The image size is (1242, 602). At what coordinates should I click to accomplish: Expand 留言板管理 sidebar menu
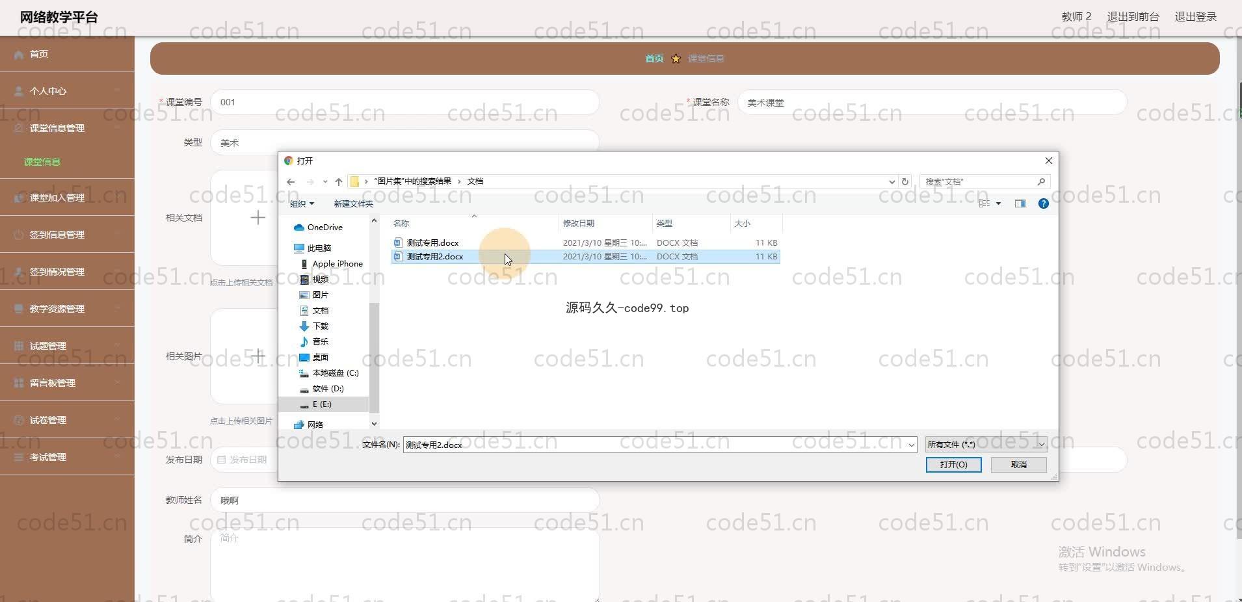[67, 383]
